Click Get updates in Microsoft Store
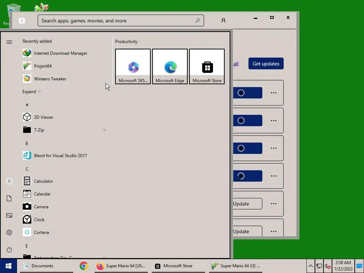364x273 pixels. click(266, 64)
